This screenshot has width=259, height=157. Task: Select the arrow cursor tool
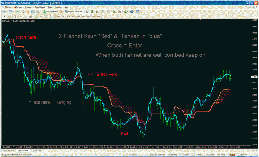(5, 17)
